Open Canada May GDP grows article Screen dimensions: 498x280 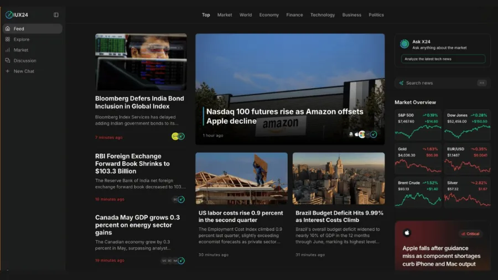pos(138,225)
